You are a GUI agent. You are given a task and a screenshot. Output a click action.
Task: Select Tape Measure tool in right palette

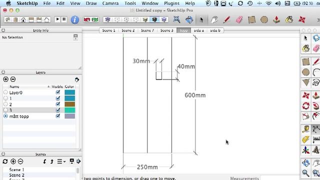click(x=305, y=129)
